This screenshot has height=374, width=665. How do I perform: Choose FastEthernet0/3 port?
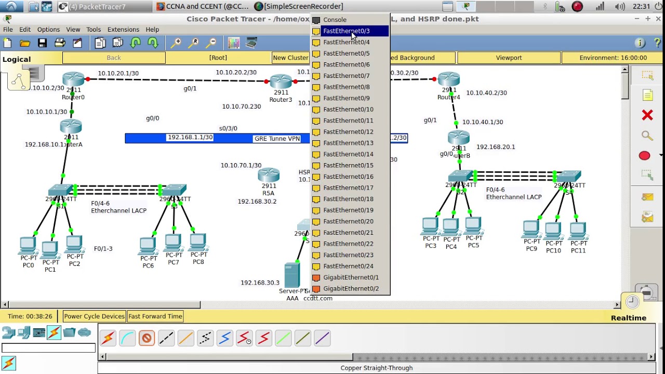(350, 31)
